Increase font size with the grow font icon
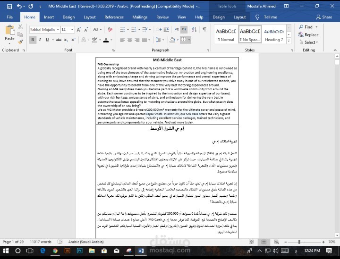Screen dimensions: 340x259 pos(79,30)
